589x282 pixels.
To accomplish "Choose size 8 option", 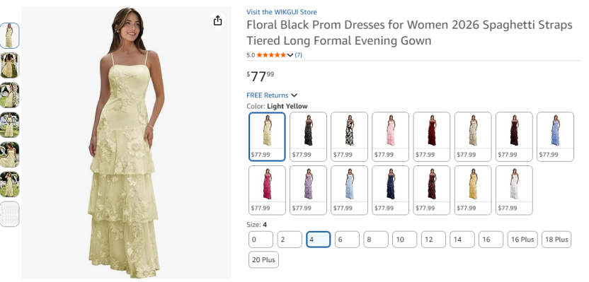I will (x=376, y=240).
